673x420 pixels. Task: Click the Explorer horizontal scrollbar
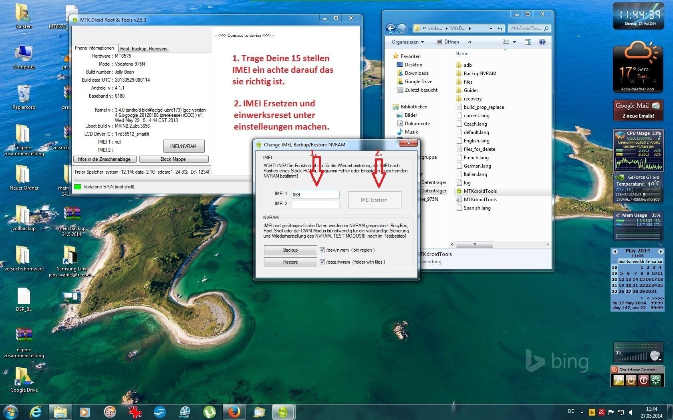(474, 244)
